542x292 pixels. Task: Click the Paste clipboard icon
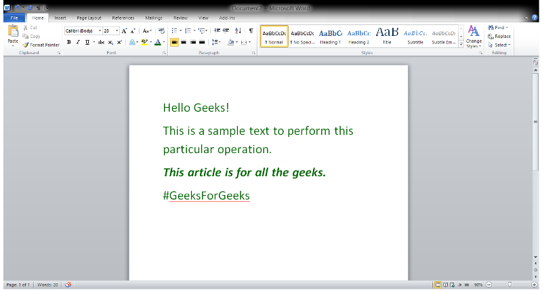(x=13, y=31)
